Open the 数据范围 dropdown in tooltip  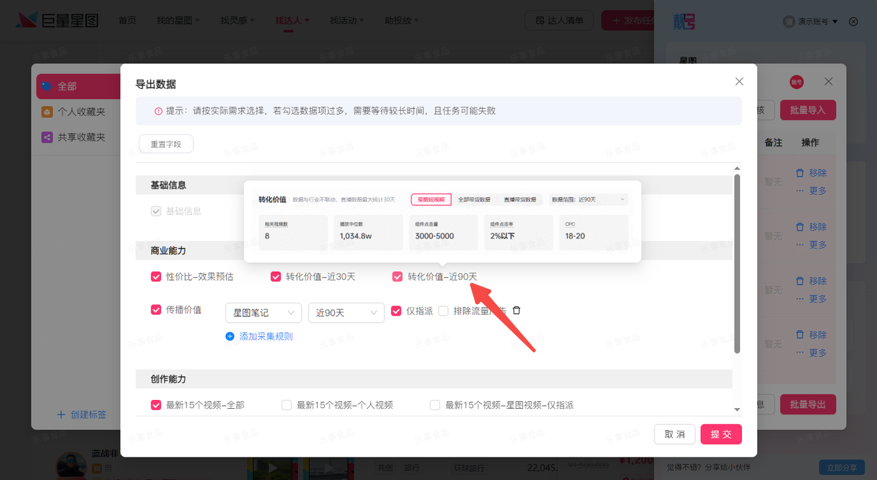[x=588, y=199]
